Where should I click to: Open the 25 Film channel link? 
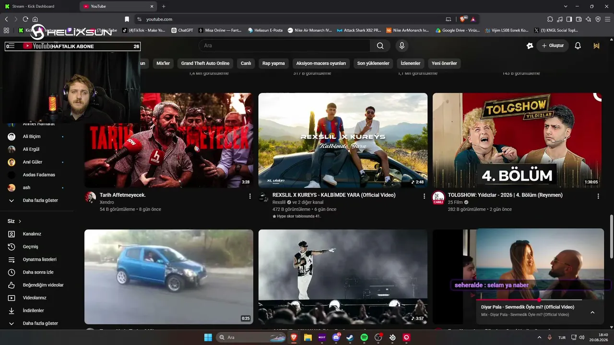pos(455,202)
